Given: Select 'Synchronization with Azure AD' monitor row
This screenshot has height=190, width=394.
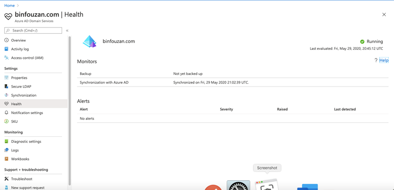Looking at the screenshot, I should 233,82.
